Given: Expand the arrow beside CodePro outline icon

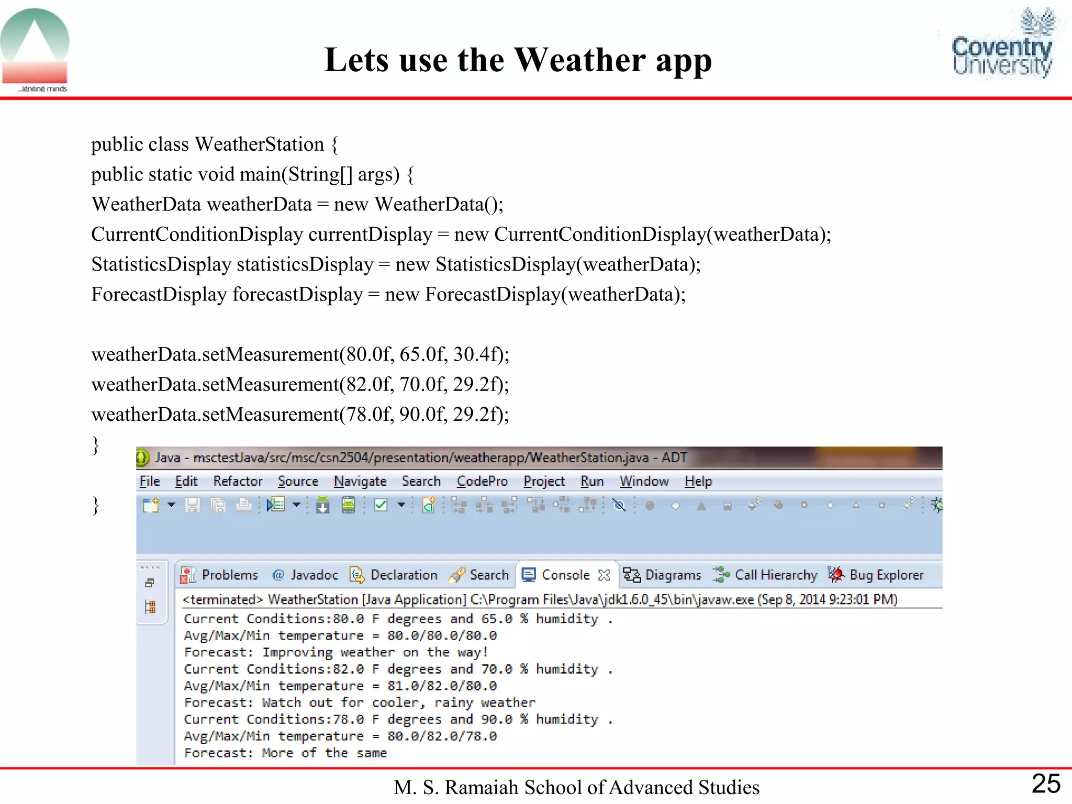Looking at the screenshot, I should pyautogui.click(x=296, y=505).
